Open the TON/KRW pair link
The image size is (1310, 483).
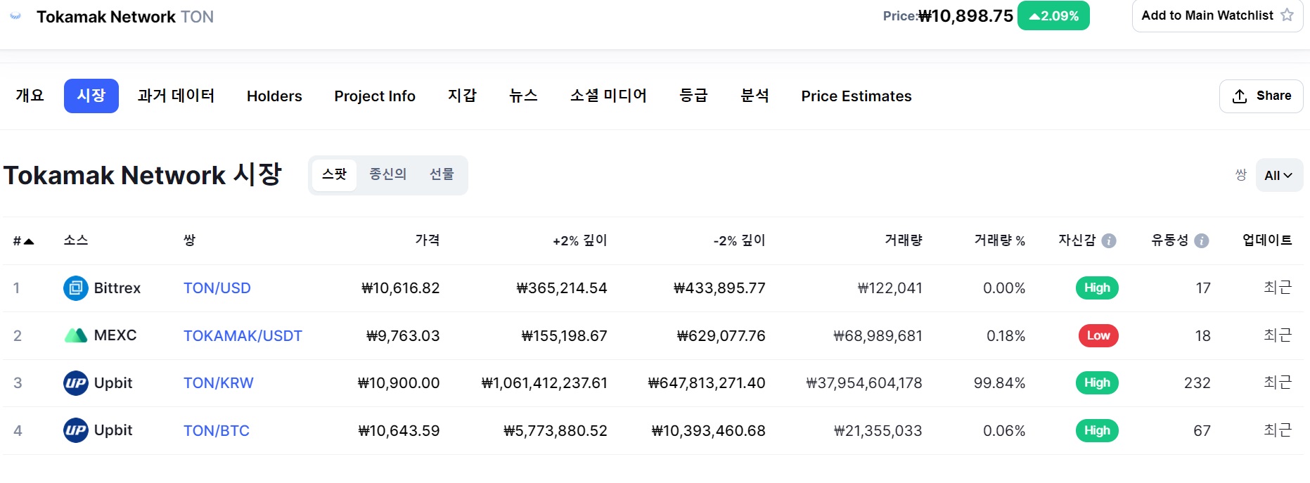click(x=219, y=383)
